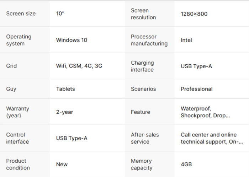This screenshot has height=177, width=249.
Task: Click the "Warranty (year)" label
Action: point(18,112)
